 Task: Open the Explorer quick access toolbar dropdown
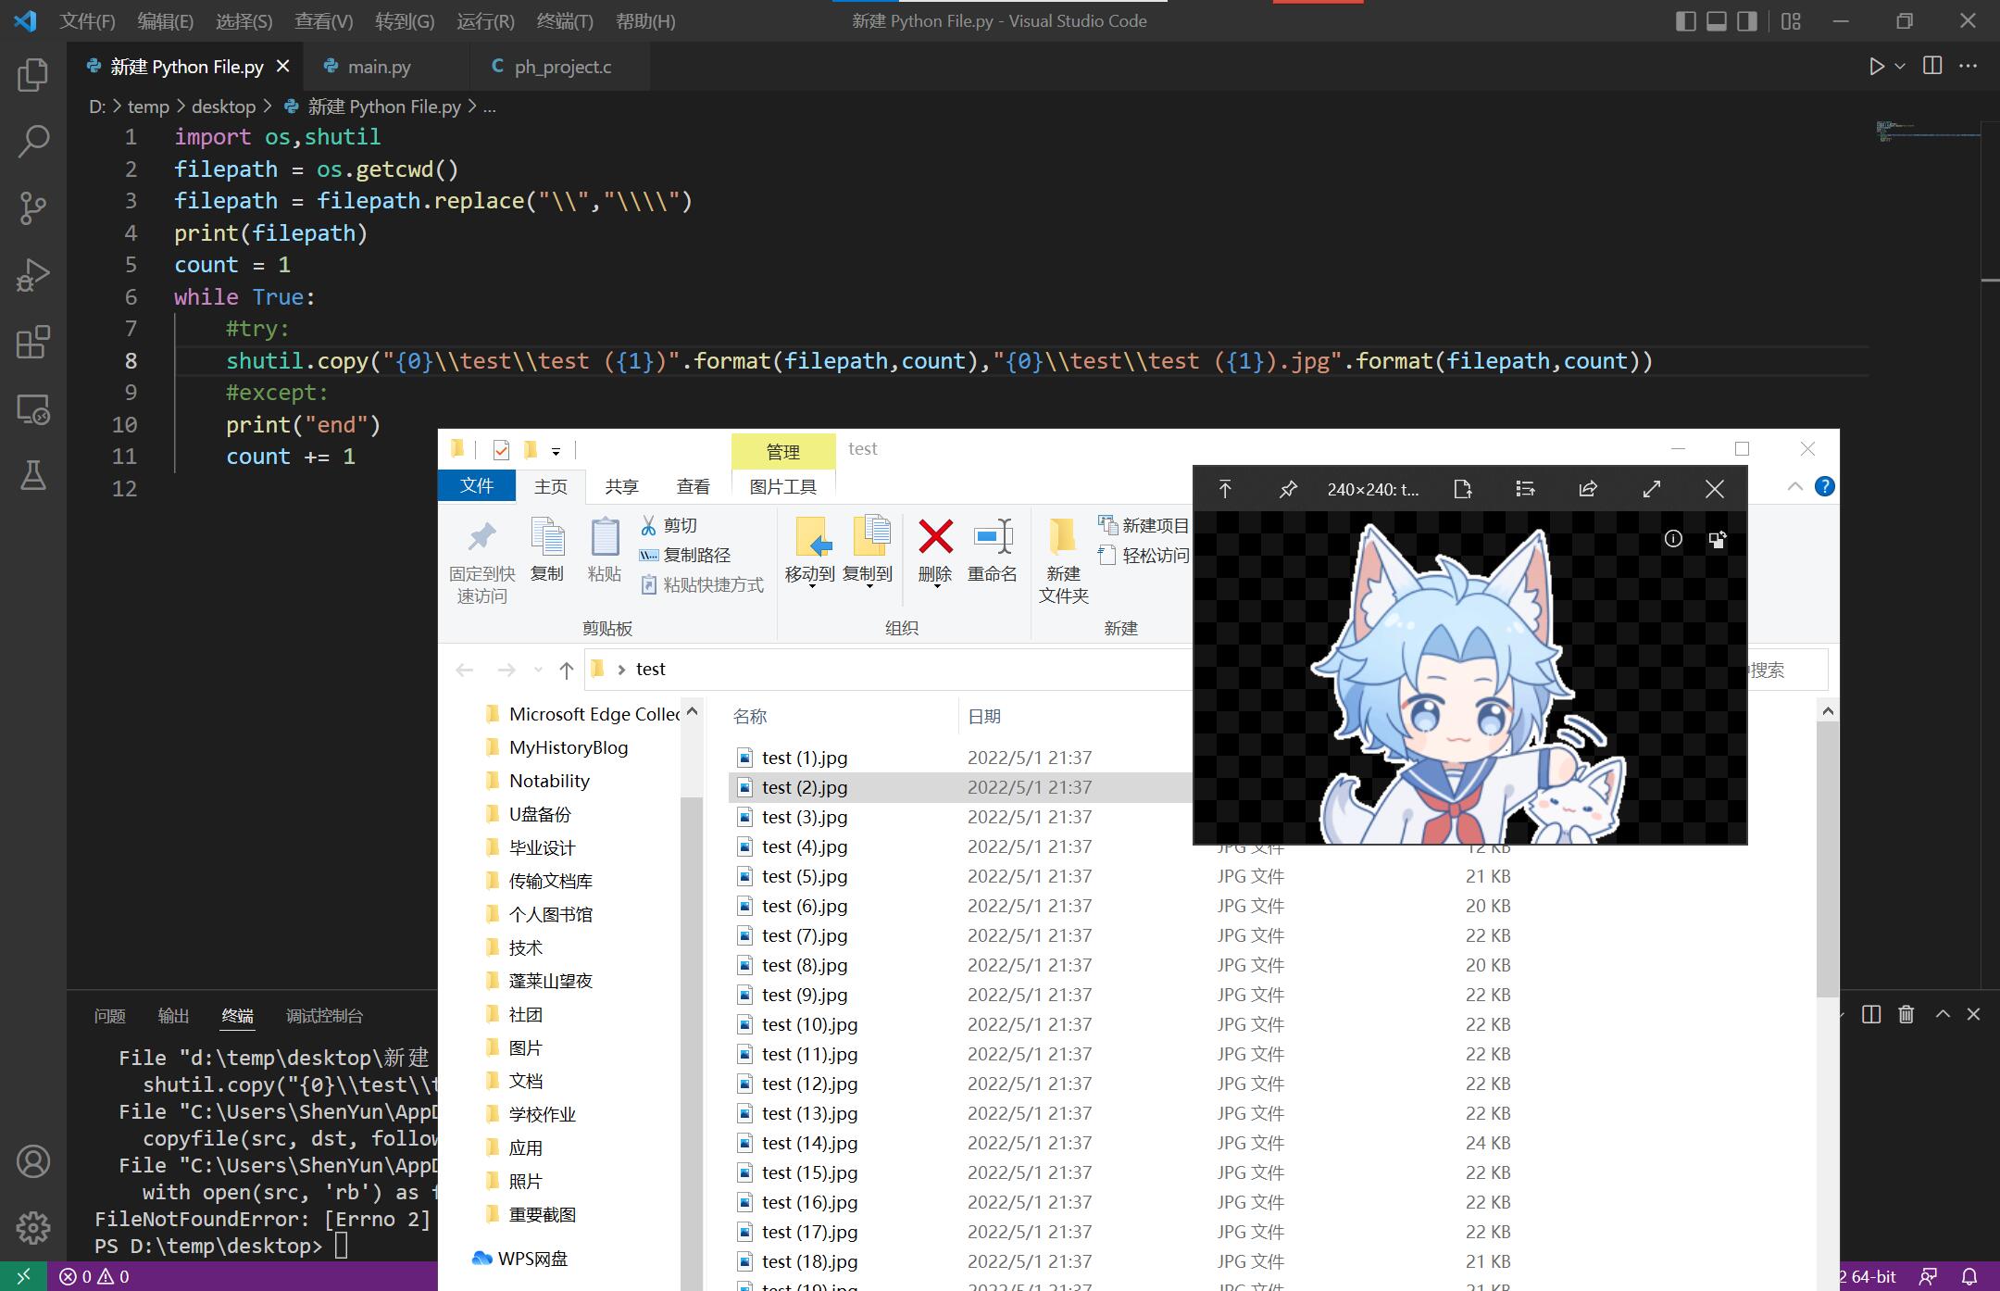pos(556,451)
